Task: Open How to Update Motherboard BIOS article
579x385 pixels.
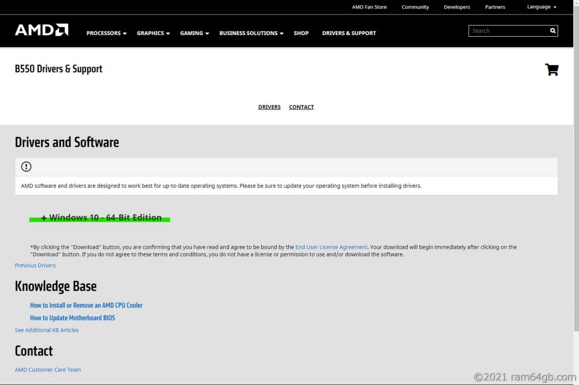Action: click(72, 318)
